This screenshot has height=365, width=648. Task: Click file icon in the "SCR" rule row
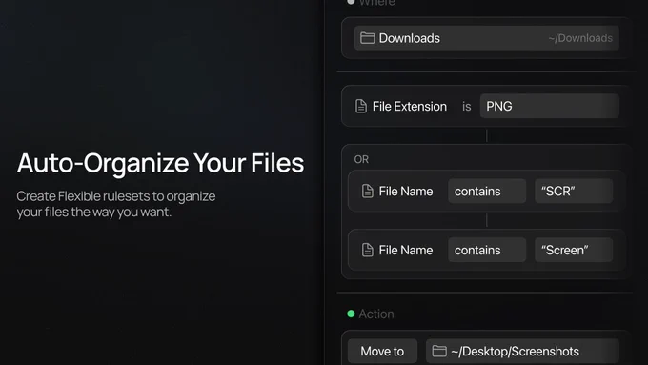tap(368, 191)
